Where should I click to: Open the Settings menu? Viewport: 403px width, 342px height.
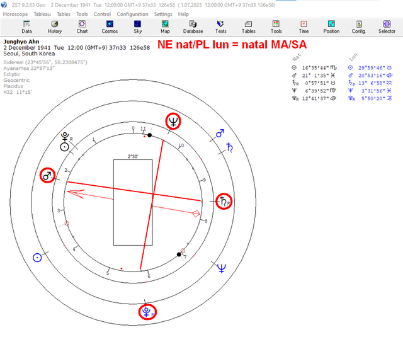[x=163, y=14]
